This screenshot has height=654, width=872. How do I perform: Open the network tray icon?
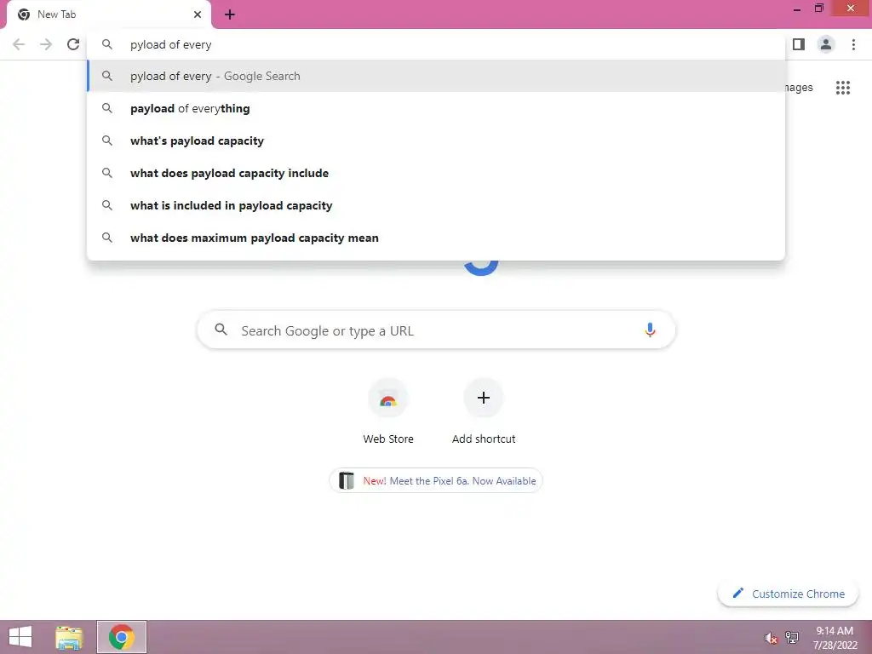tap(792, 637)
